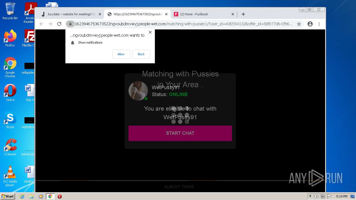Select Opera in the taskbar
The width and height of the screenshot is (356, 200).
tap(60, 196)
